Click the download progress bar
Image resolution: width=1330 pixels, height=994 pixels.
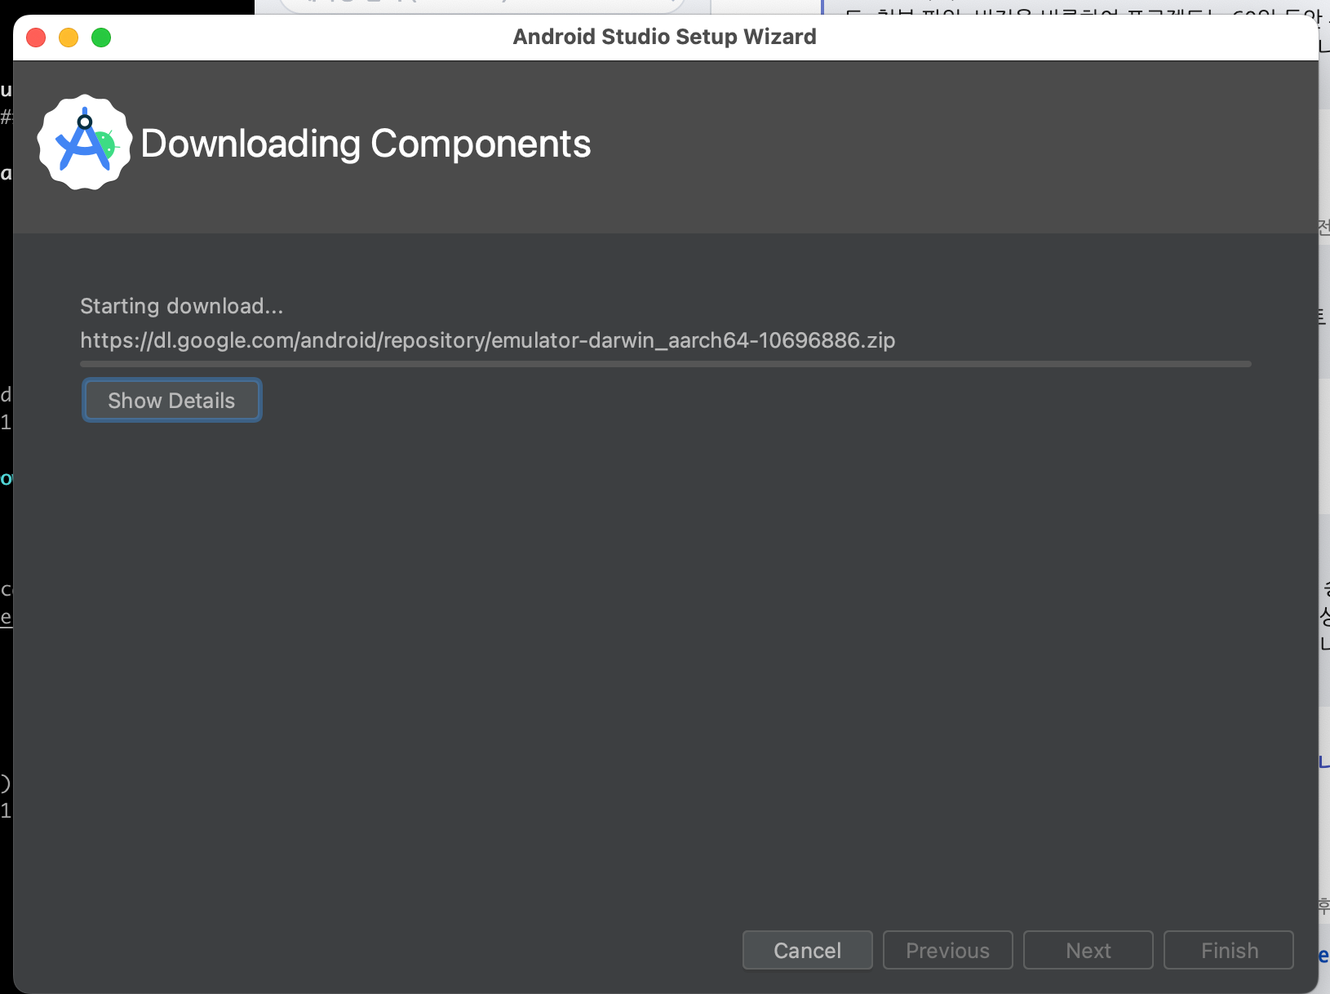coord(665,364)
